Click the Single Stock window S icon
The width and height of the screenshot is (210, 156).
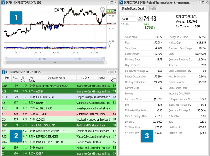click(121, 3)
